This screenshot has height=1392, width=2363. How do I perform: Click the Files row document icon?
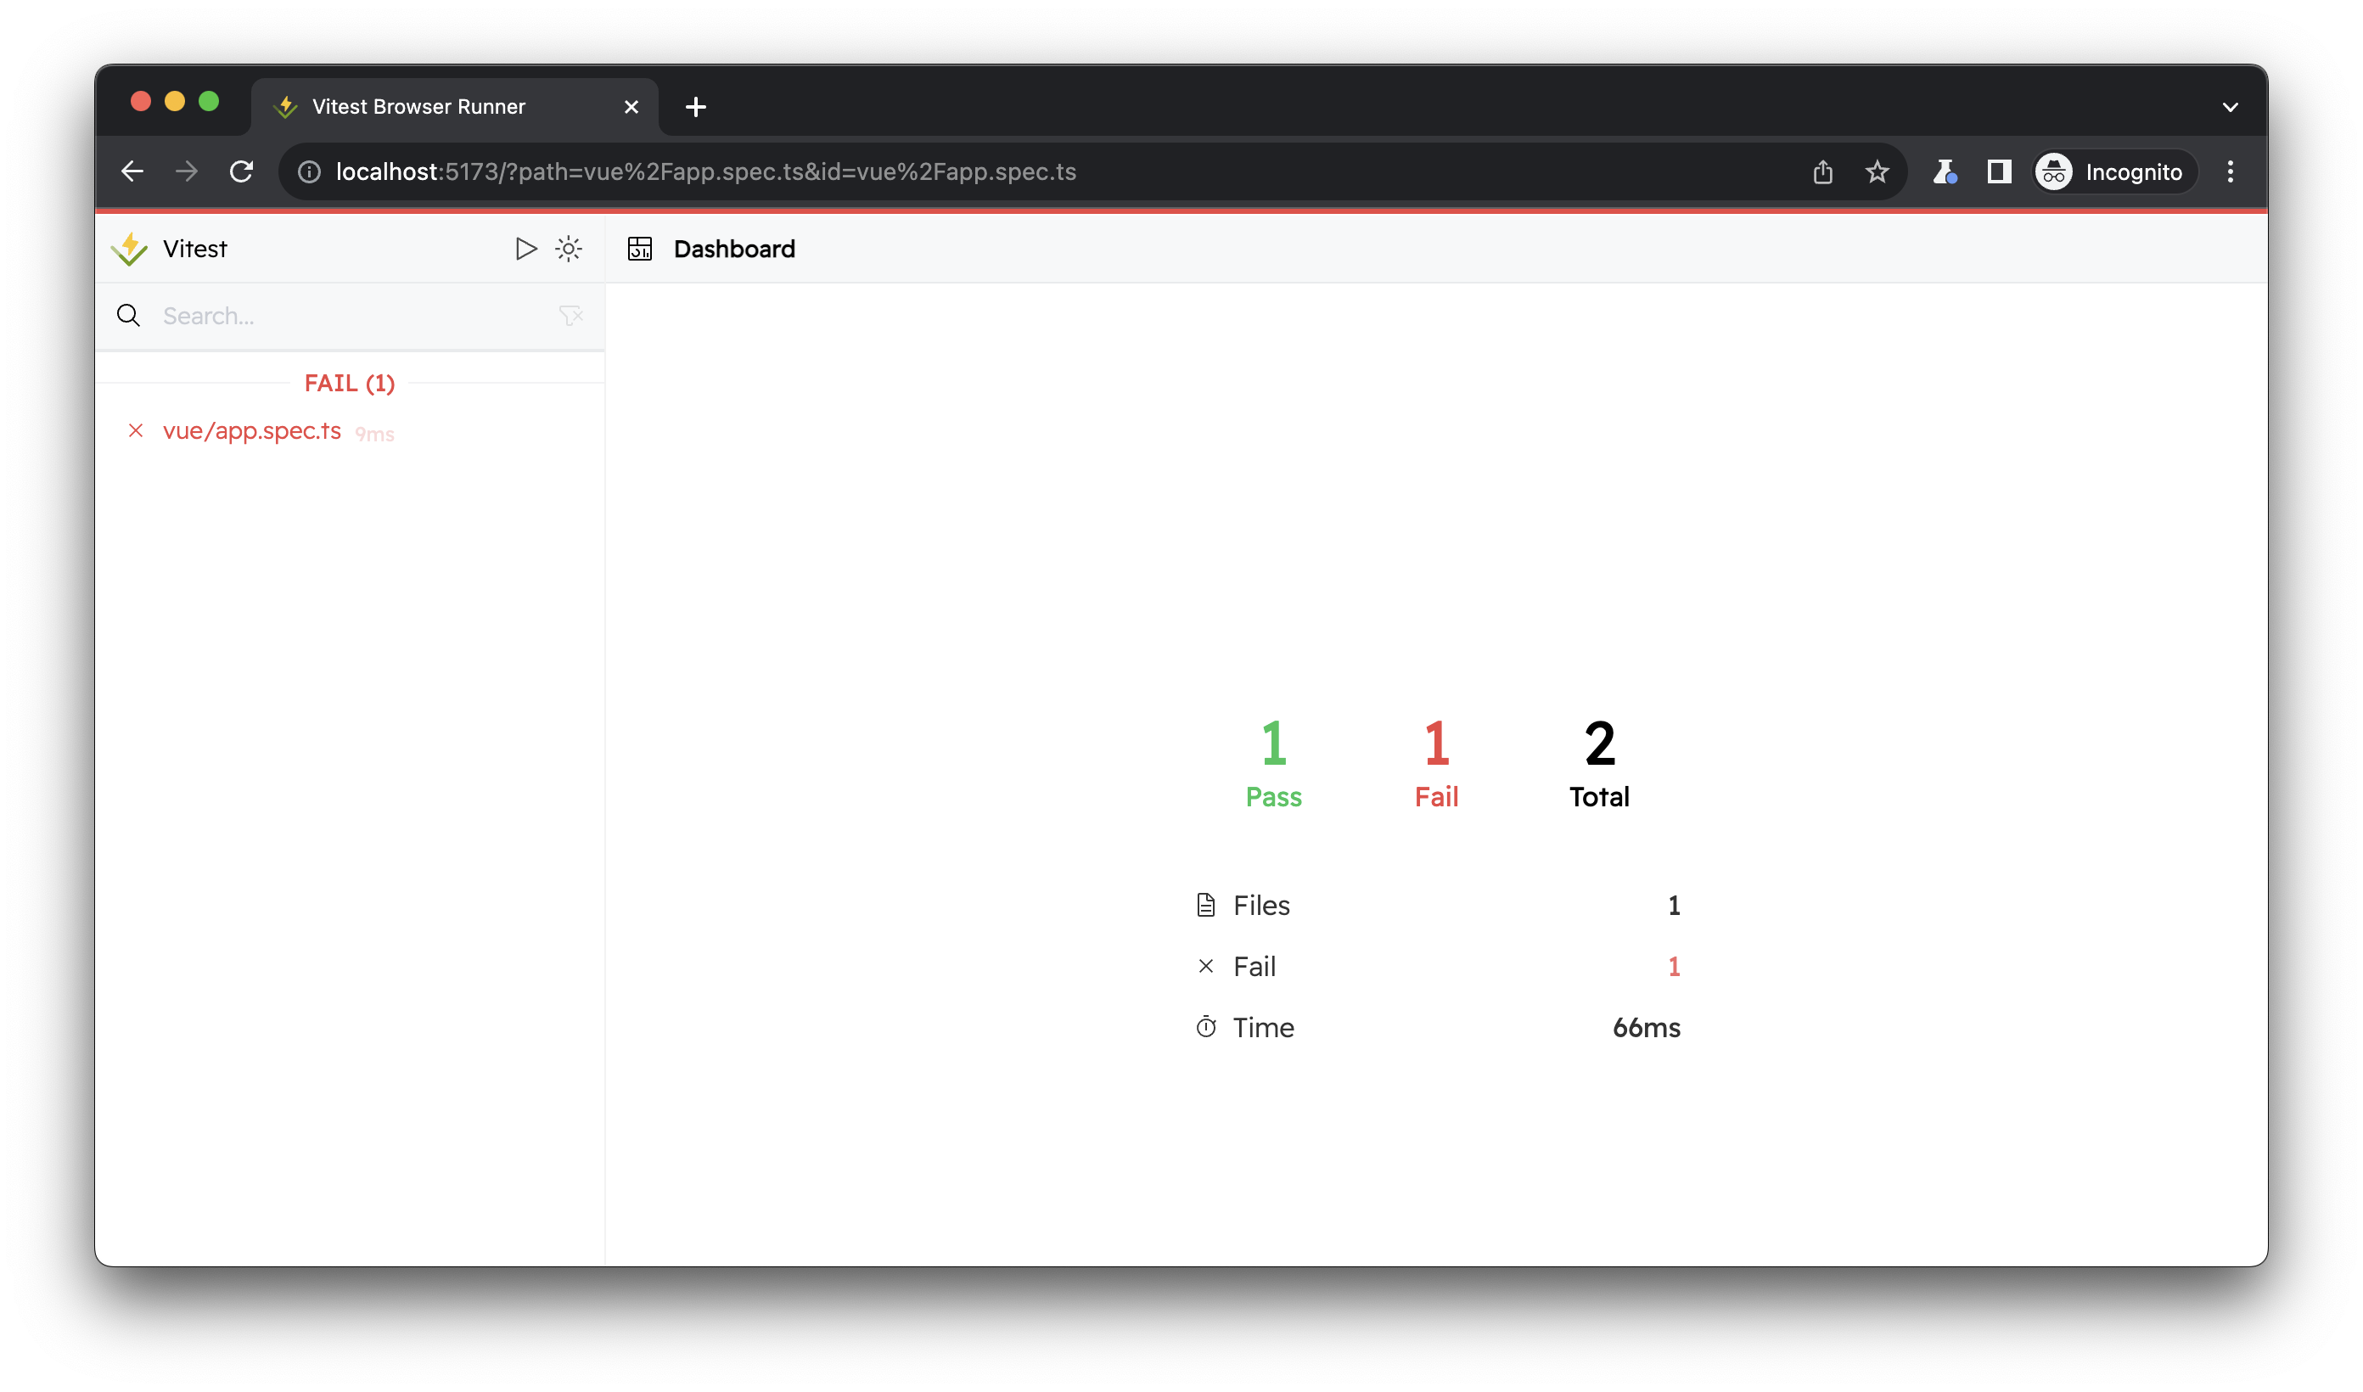point(1207,905)
